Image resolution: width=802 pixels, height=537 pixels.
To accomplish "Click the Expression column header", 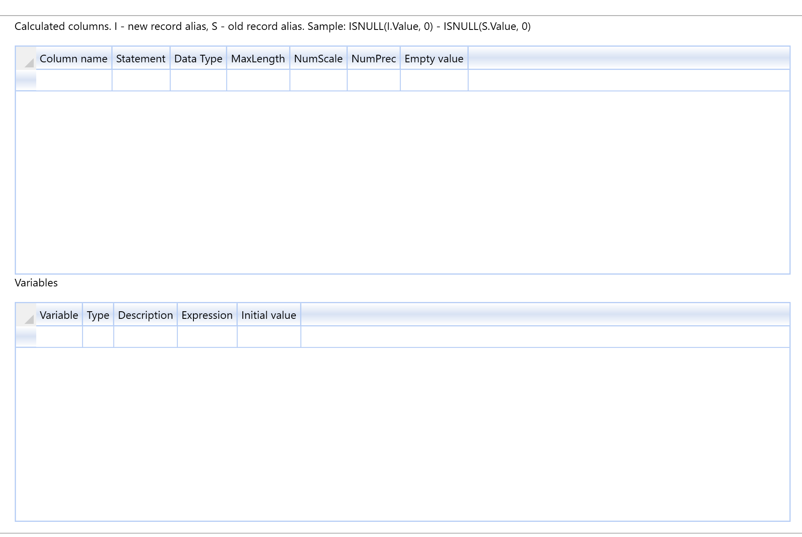I will (207, 315).
